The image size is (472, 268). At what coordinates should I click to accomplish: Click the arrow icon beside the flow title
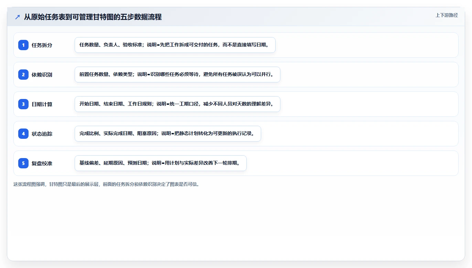[x=18, y=17]
